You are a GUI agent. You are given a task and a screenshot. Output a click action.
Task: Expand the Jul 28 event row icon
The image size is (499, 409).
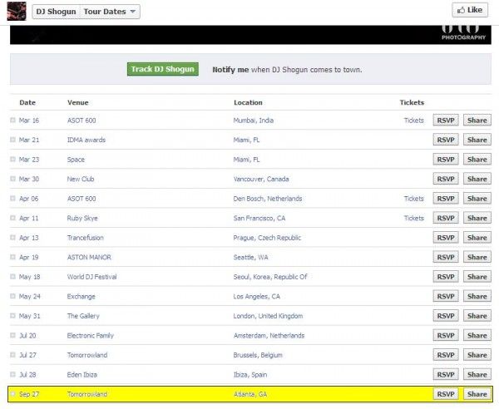click(12, 374)
